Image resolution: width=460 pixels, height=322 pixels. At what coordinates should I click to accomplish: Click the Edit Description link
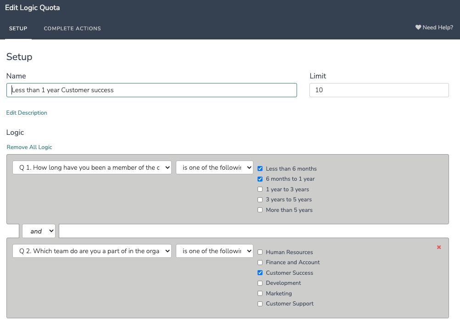pos(27,113)
